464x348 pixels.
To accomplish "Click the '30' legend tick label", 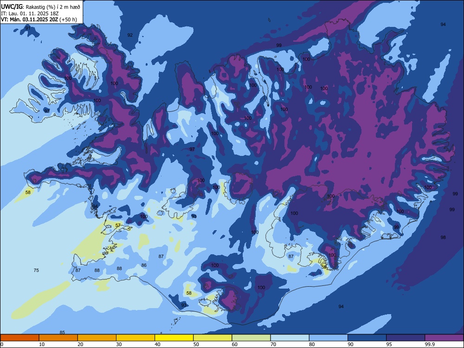I will pyautogui.click(x=119, y=344).
